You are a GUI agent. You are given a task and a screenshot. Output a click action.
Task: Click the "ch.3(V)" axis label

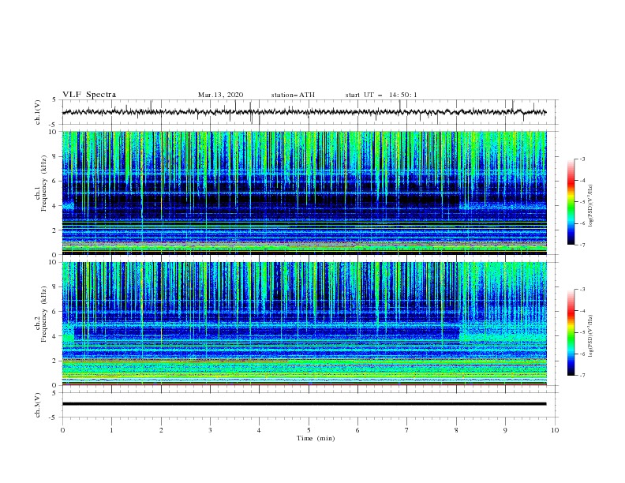click(x=38, y=405)
